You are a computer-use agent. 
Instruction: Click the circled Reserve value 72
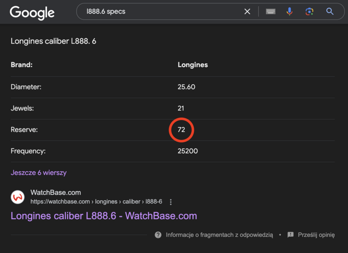click(x=181, y=129)
